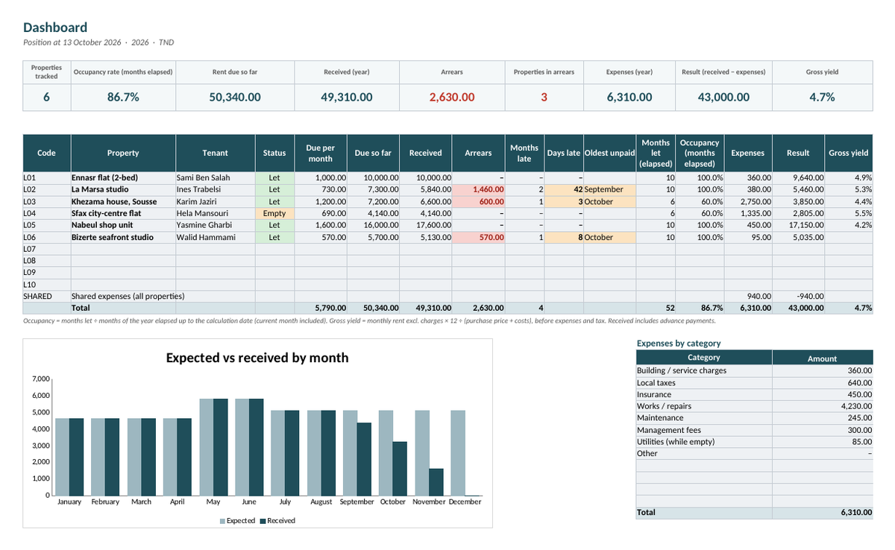
Task: Click arrears amount 570.00 for L06
Action: coord(478,237)
